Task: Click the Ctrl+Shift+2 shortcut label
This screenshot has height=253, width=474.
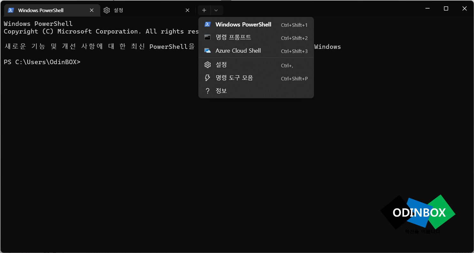Action: click(x=294, y=38)
